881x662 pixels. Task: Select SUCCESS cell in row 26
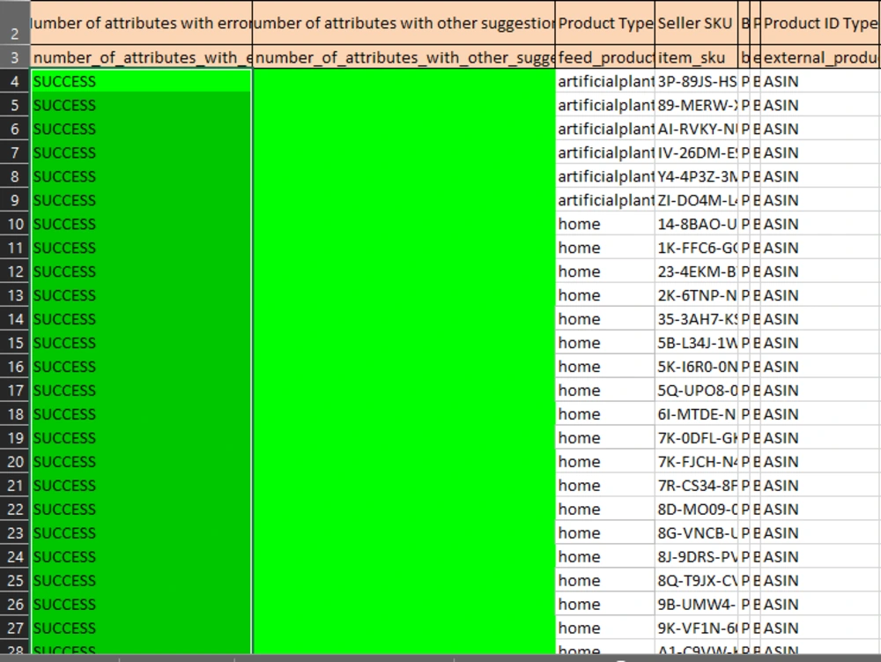pos(141,605)
